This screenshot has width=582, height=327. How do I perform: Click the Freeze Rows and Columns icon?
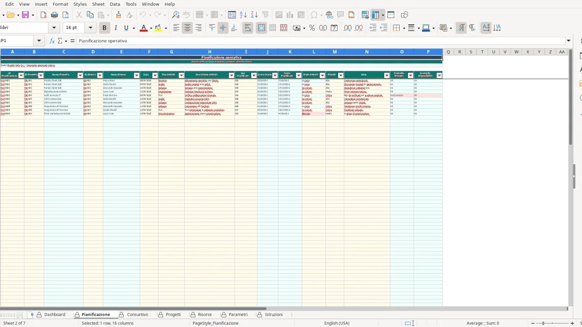tap(376, 15)
